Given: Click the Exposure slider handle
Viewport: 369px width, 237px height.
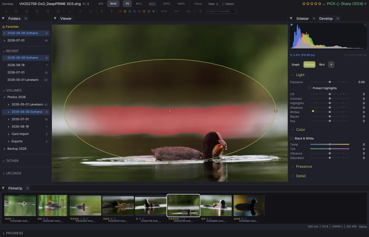Looking at the screenshot, I should point(330,82).
